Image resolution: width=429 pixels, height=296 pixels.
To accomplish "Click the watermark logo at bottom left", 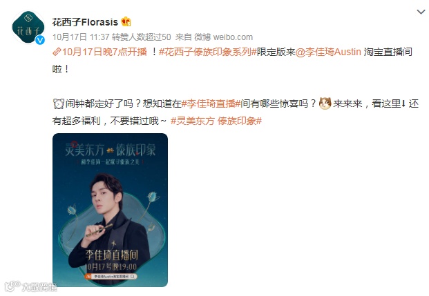I will 30,287.
